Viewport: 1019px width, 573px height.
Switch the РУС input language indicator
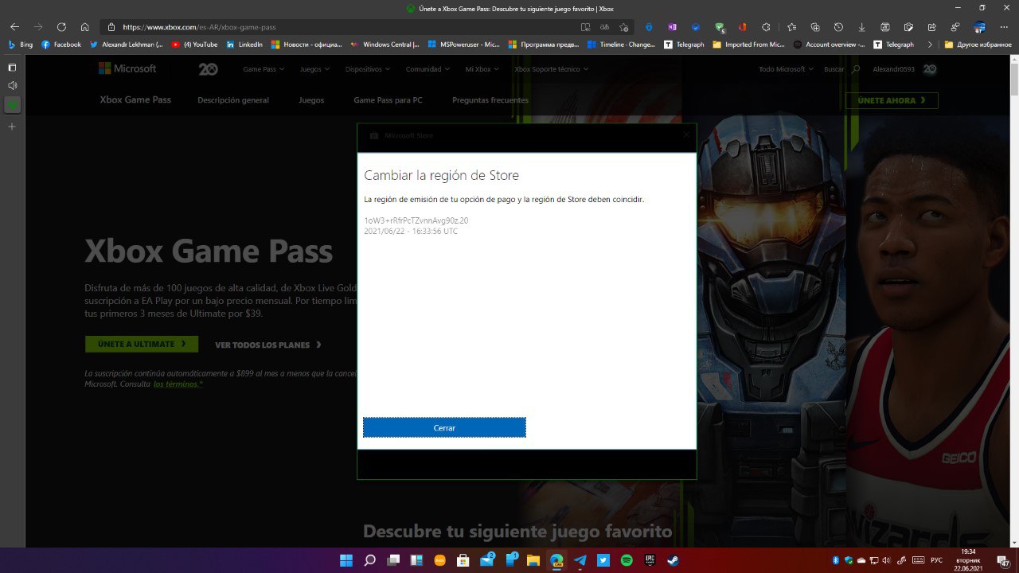pos(938,560)
